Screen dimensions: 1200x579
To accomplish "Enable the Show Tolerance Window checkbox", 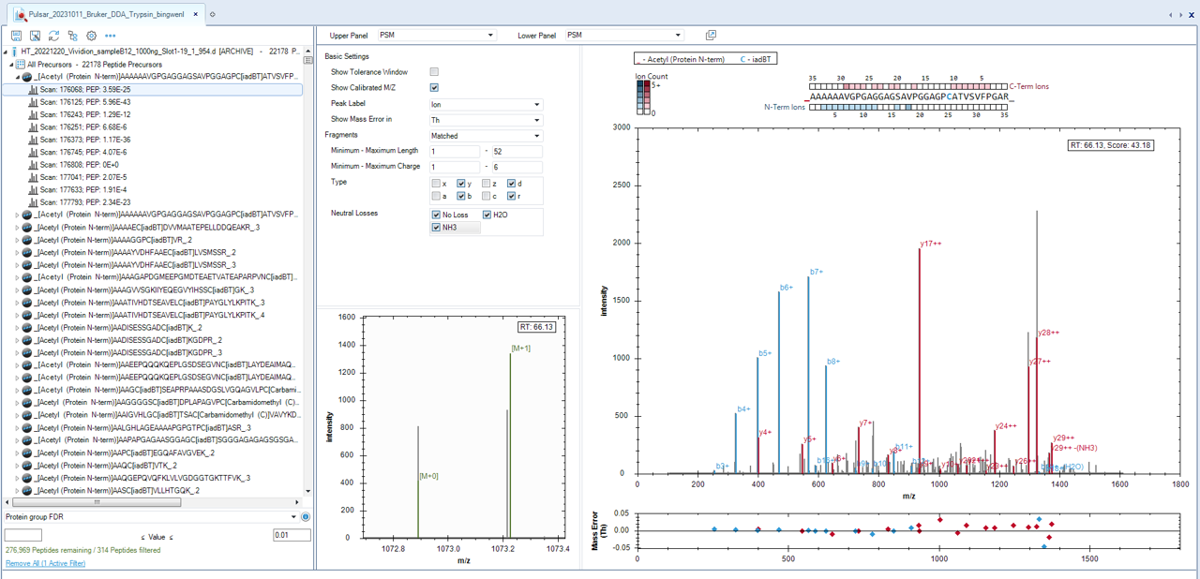I will coord(434,72).
